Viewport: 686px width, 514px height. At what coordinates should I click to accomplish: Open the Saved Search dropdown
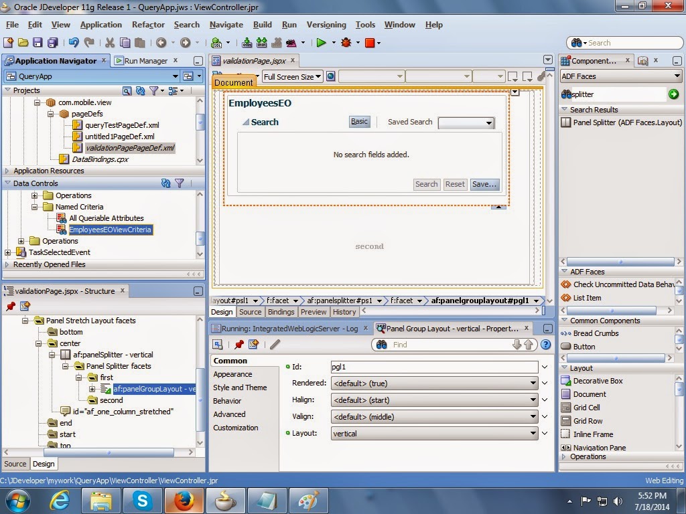466,123
